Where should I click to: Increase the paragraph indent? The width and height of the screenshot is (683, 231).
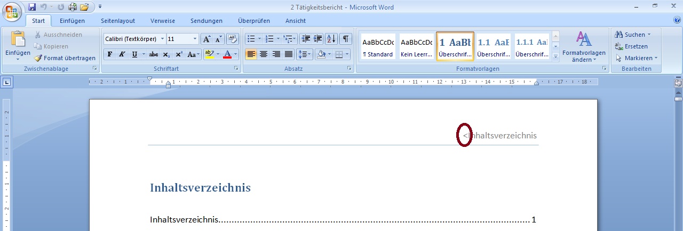pos(318,39)
